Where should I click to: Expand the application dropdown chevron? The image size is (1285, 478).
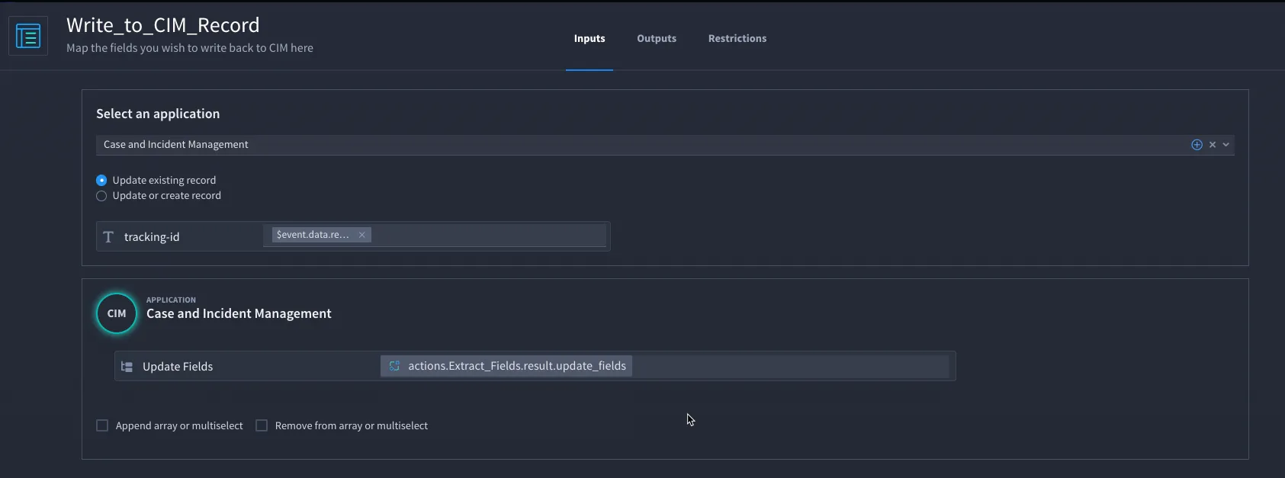click(x=1226, y=145)
